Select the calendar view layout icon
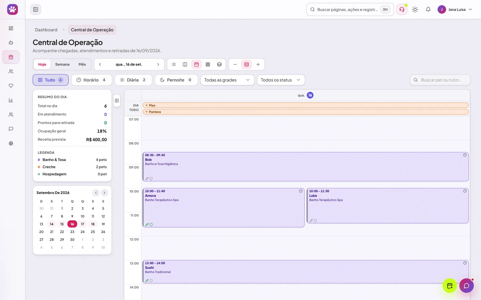Viewport: 481px width, 300px height. (x=196, y=65)
